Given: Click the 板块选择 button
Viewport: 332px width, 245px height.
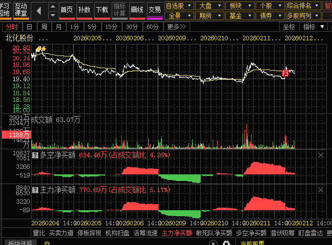Looking at the screenshot, I should pos(20,242).
